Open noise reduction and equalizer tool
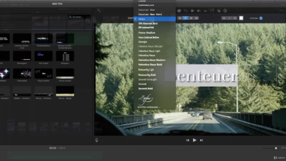 [x=206, y=11]
